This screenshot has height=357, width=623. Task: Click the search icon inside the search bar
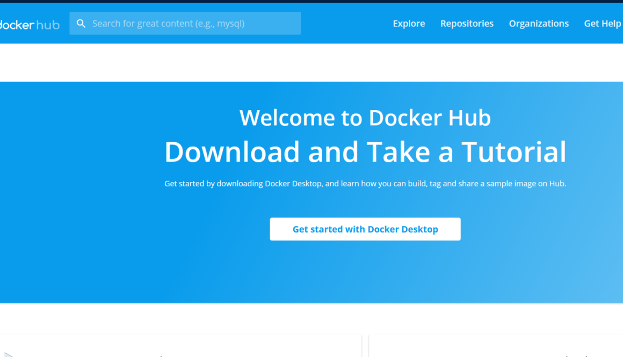[81, 23]
